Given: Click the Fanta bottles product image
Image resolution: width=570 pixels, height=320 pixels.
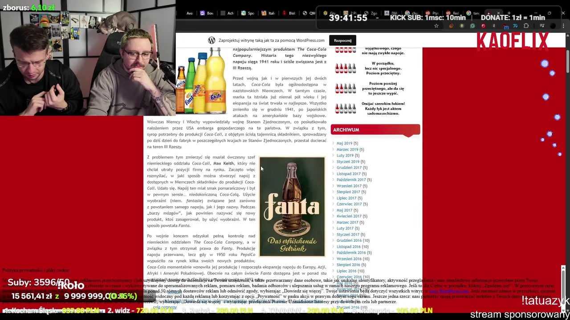Looking at the screenshot, I should 202,81.
